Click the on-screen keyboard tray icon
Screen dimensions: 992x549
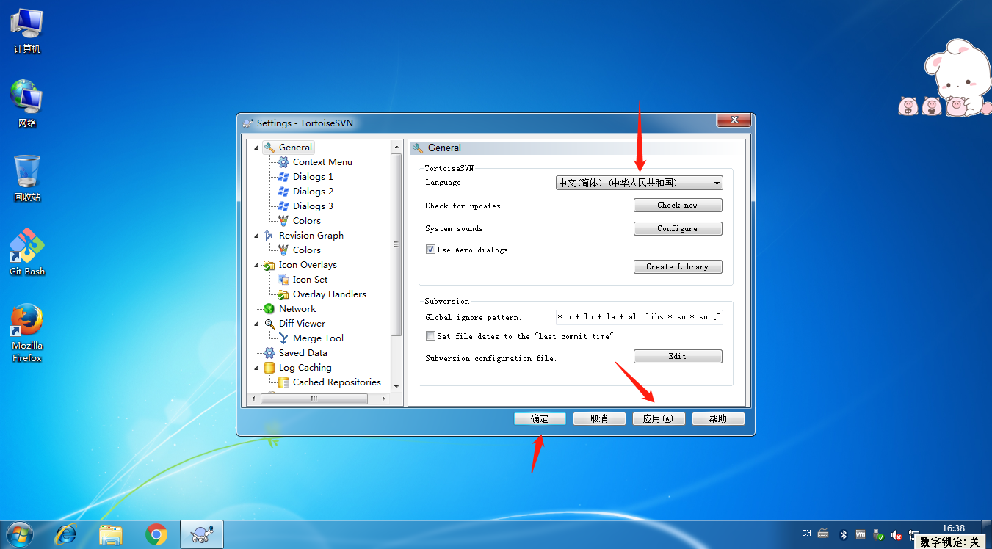pyautogui.click(x=823, y=534)
